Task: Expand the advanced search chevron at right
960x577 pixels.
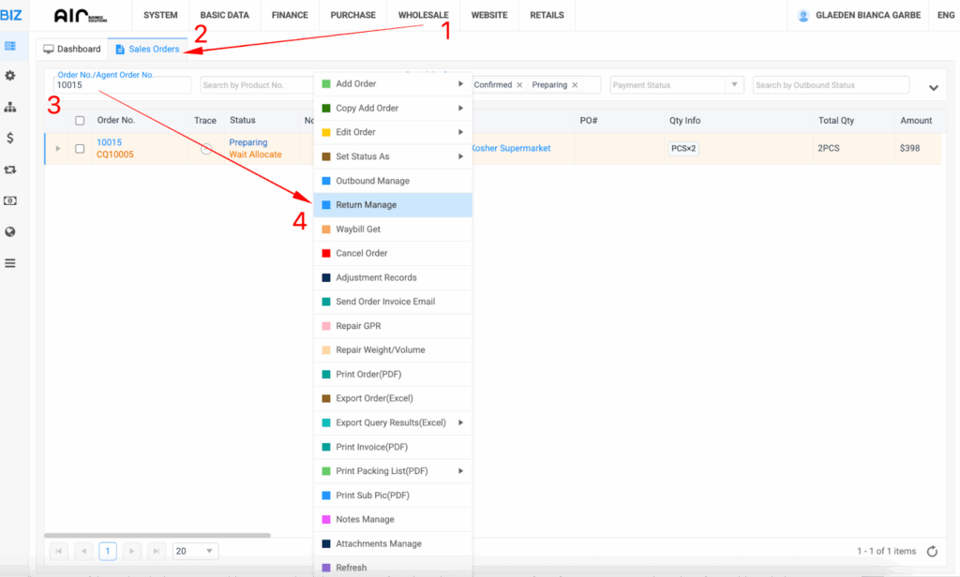Action: [x=933, y=88]
